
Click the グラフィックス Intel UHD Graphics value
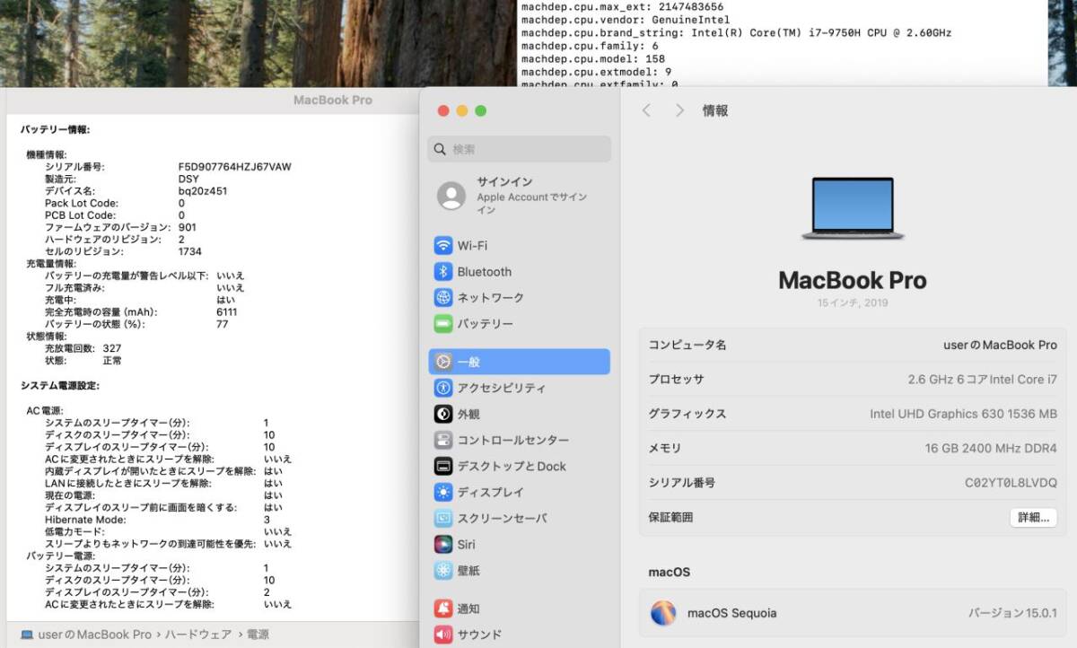(964, 414)
